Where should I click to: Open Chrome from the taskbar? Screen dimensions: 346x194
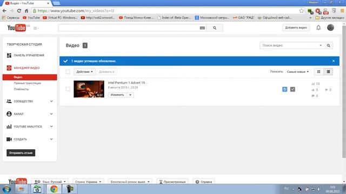(x=54, y=189)
